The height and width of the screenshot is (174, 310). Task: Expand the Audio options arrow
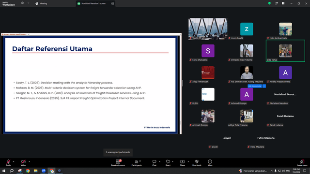click(14, 161)
